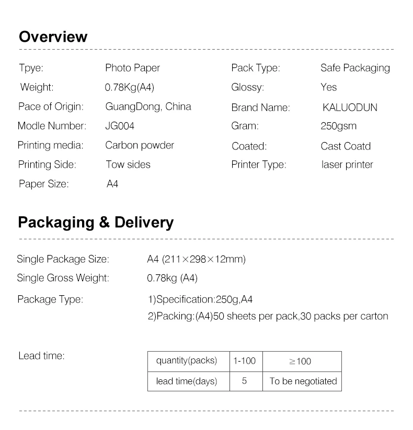Click the To be negotiated cell
The image size is (413, 430).
[x=302, y=381]
